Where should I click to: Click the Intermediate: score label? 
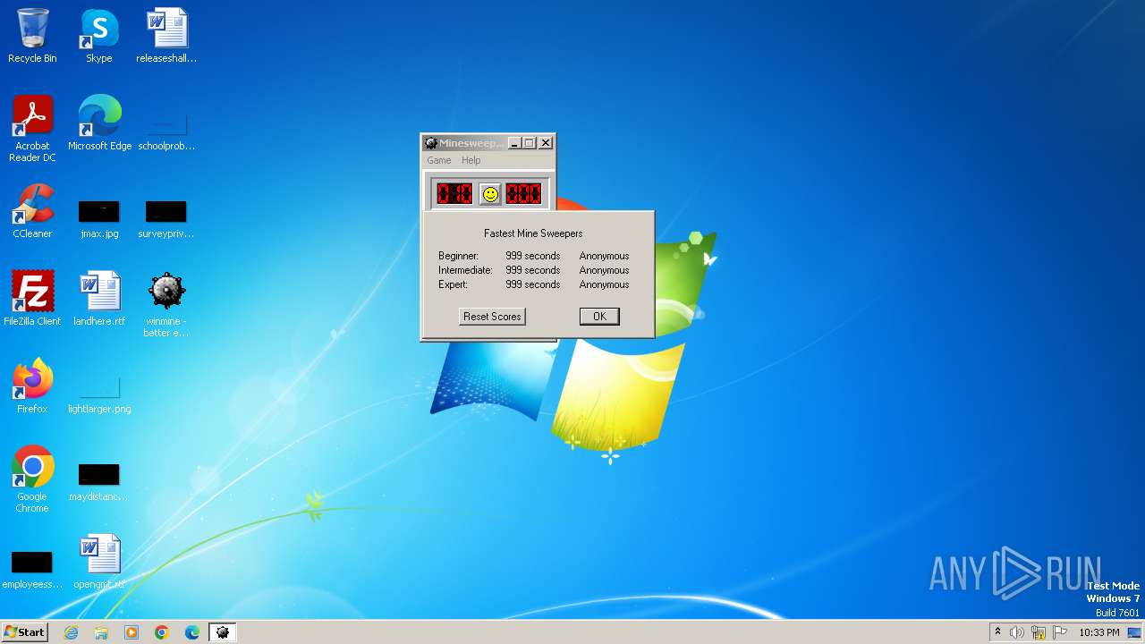[465, 270]
